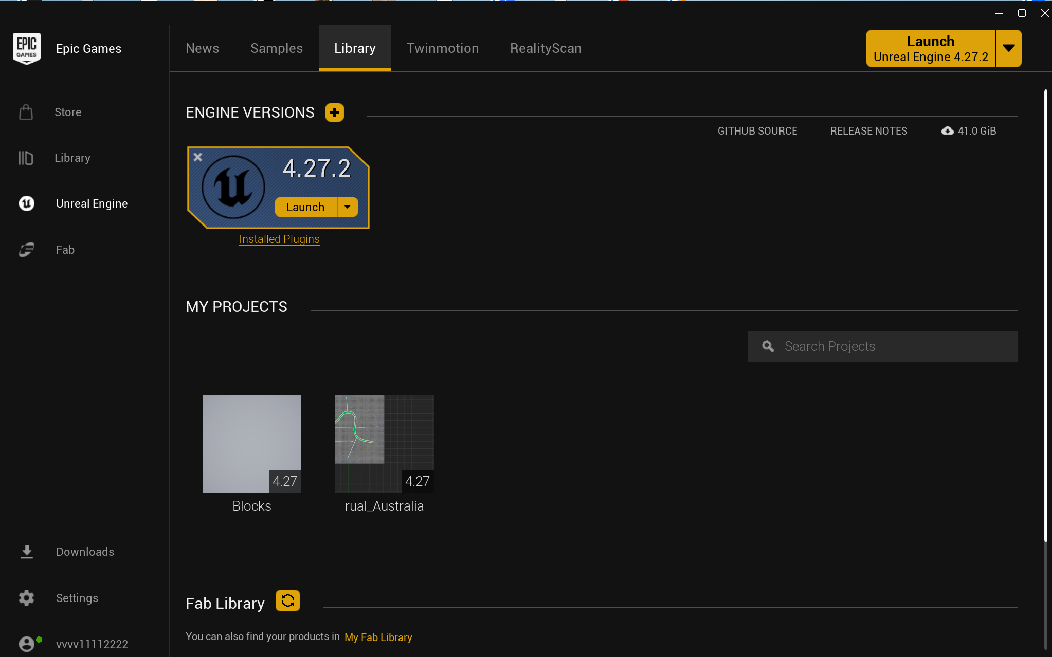Screen dimensions: 1052x657
Task: Launch Unreal Engine 4.27.2 from the top button
Action: (931, 49)
